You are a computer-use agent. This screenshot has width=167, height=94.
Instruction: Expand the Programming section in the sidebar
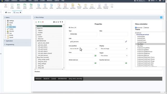pos(10,45)
